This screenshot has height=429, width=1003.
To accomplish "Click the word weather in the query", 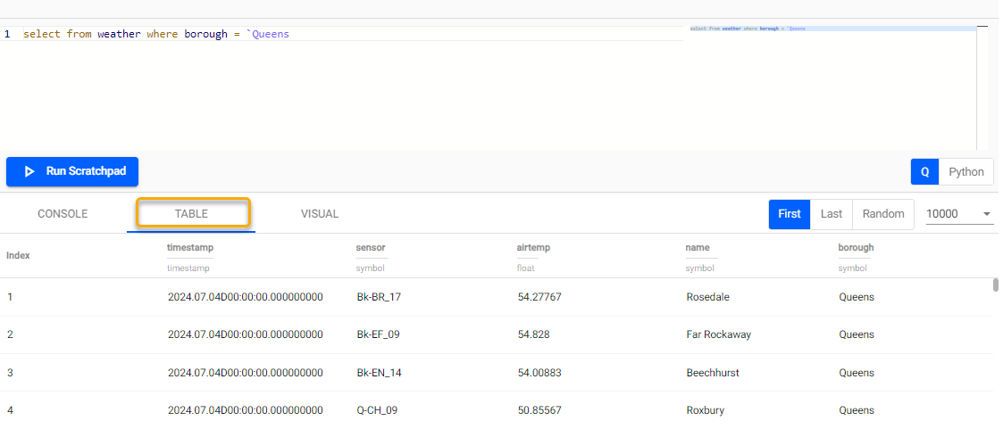I will (119, 34).
